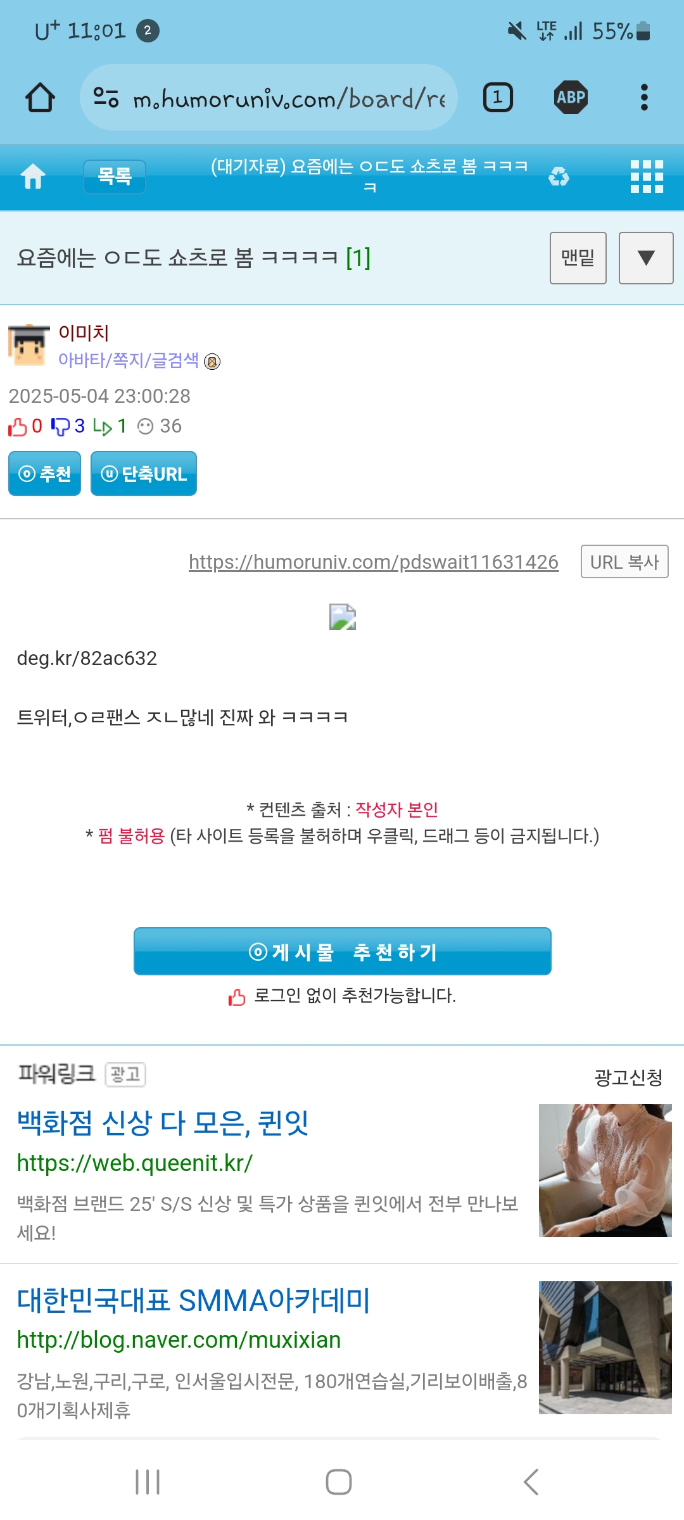Open the ABP adblock extension icon
This screenshot has height=1520, width=684.
pos(571,98)
